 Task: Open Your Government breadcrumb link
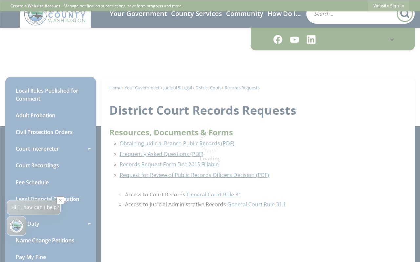point(142,88)
